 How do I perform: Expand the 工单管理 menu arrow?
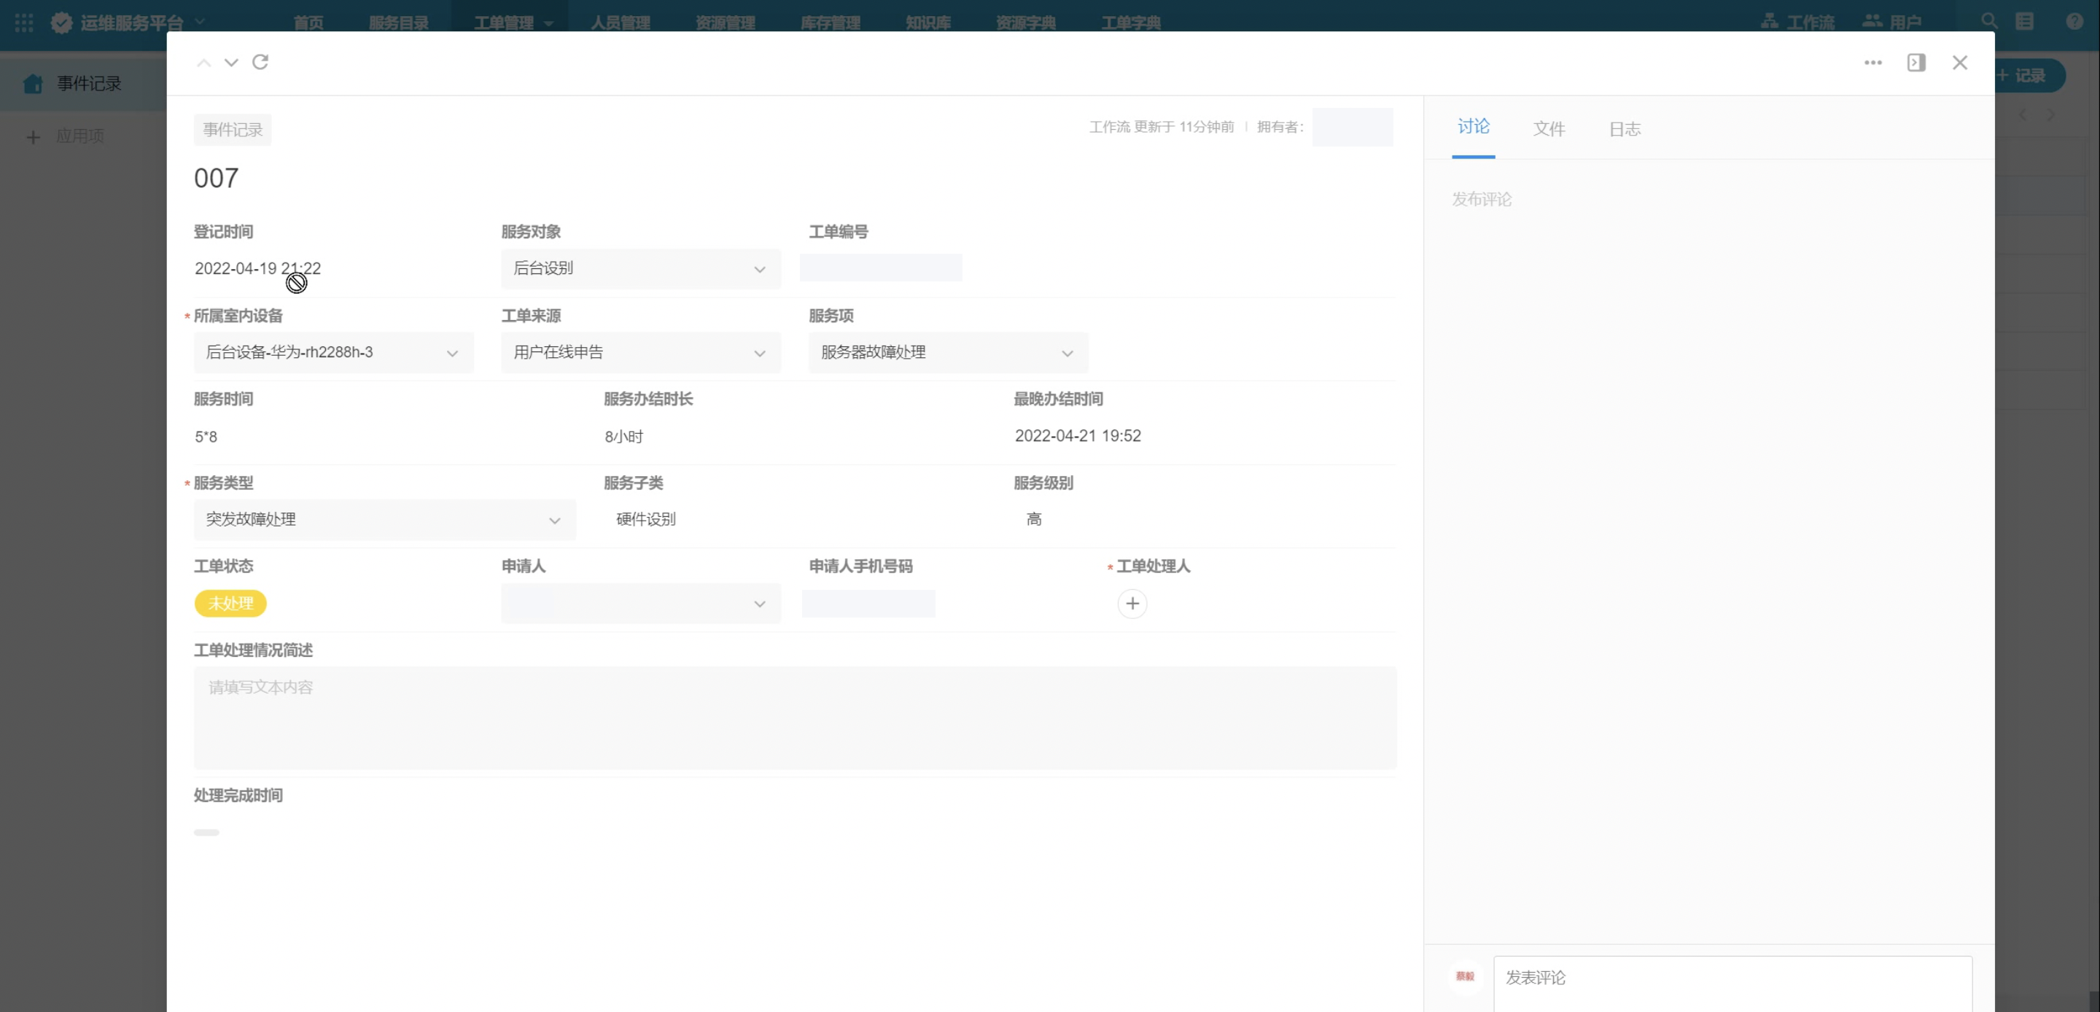click(548, 23)
